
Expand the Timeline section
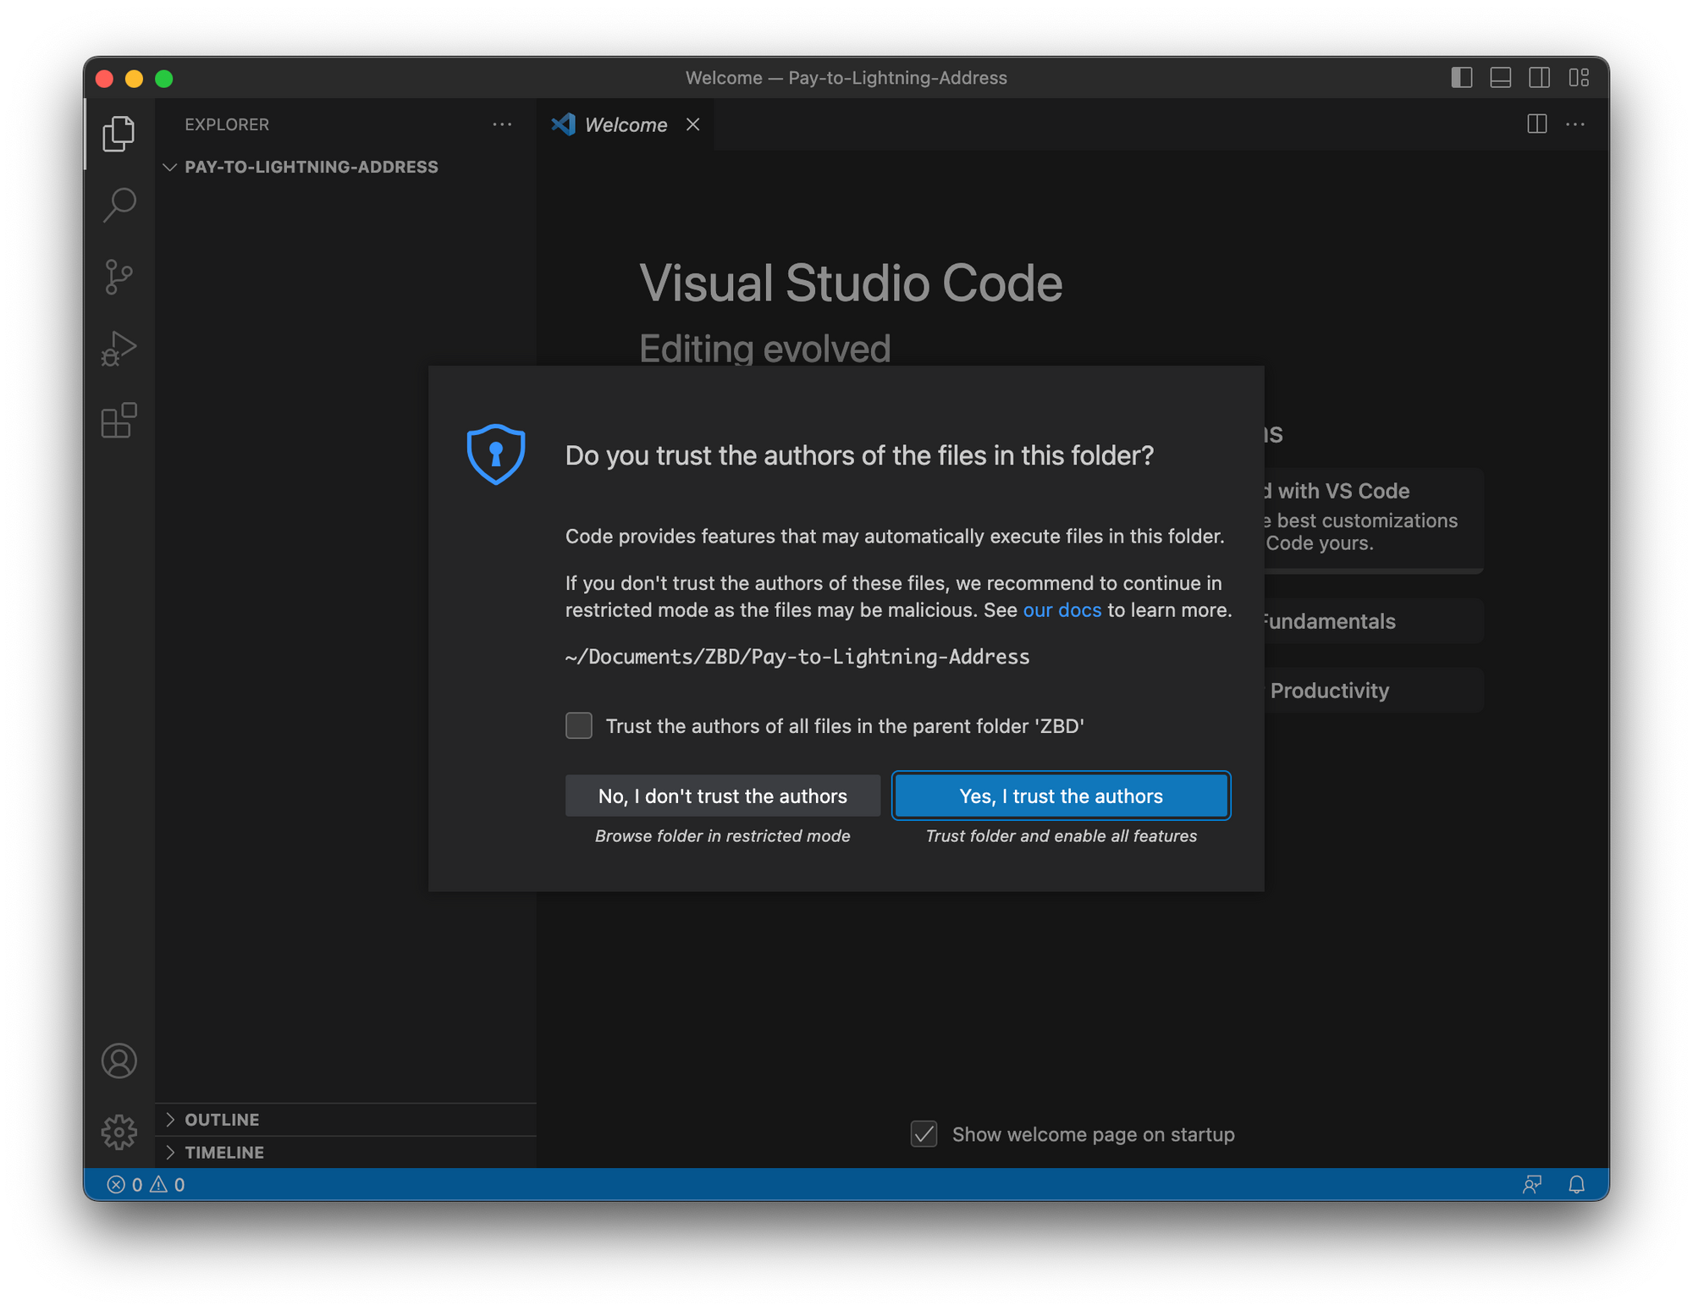pyautogui.click(x=345, y=1152)
